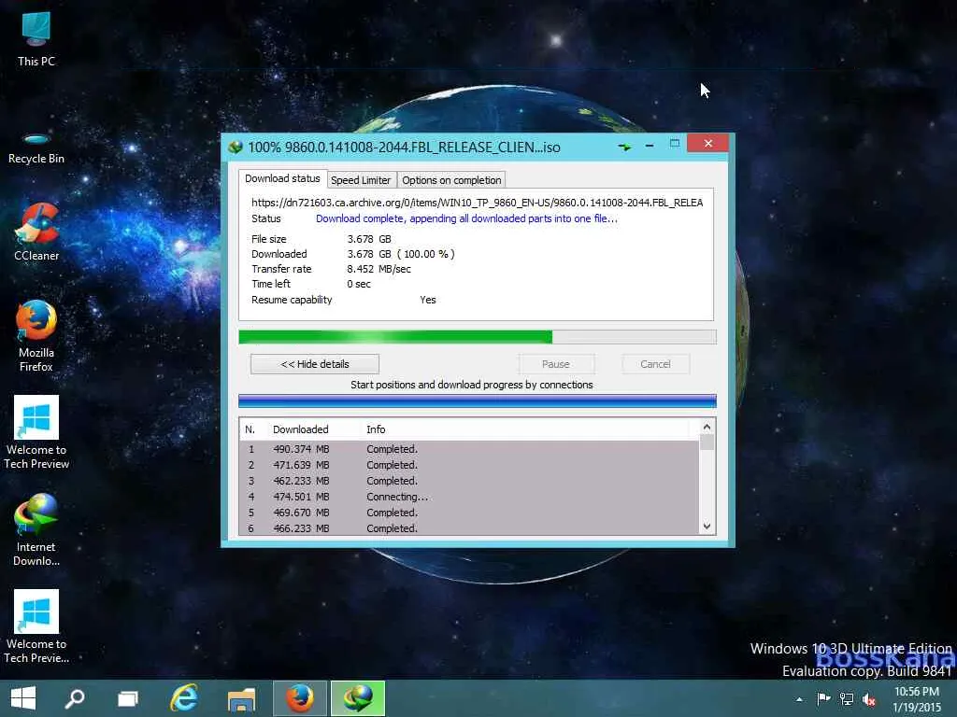Open the Windows Start button

[x=23, y=698]
